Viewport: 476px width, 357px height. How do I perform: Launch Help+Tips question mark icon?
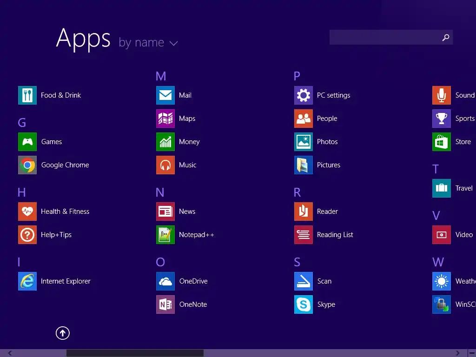point(27,235)
